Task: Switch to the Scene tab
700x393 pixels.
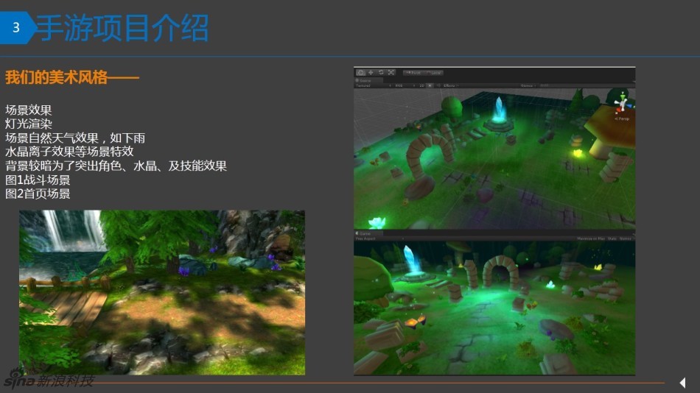Action: (x=364, y=79)
